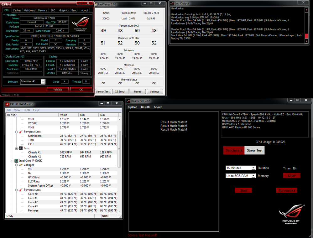This screenshot has height=238, width=313.
Task: Open the View menu in HWMonitor
Action: click(x=17, y=110)
